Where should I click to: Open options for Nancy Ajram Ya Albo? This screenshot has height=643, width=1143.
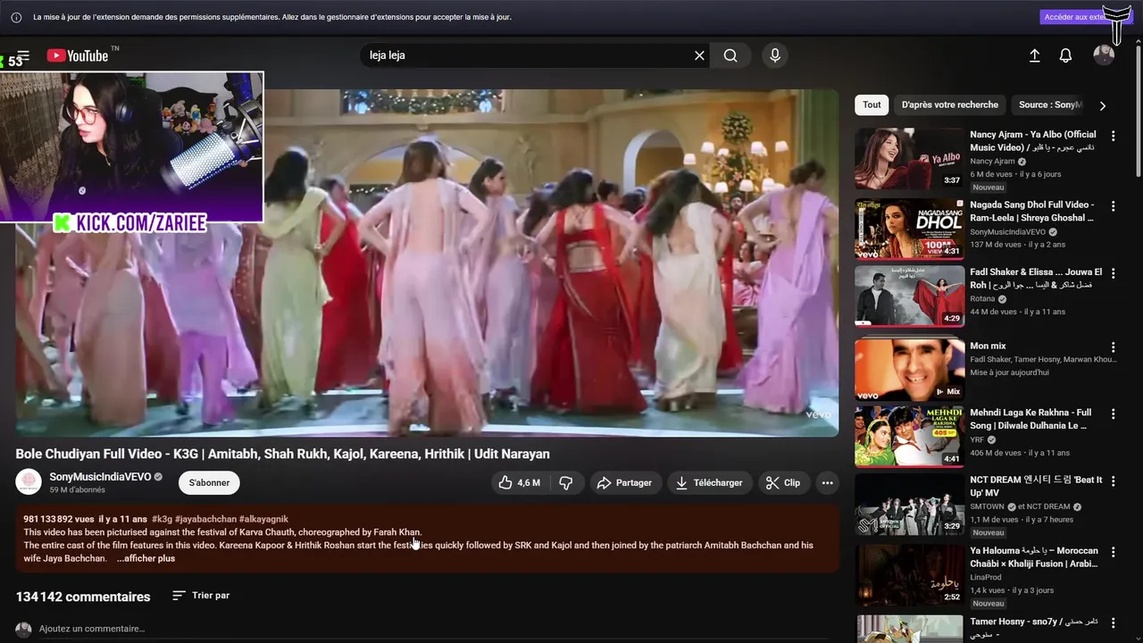click(x=1113, y=136)
